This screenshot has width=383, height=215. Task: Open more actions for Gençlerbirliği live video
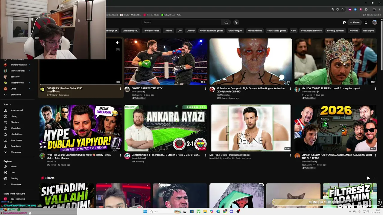click(x=206, y=155)
